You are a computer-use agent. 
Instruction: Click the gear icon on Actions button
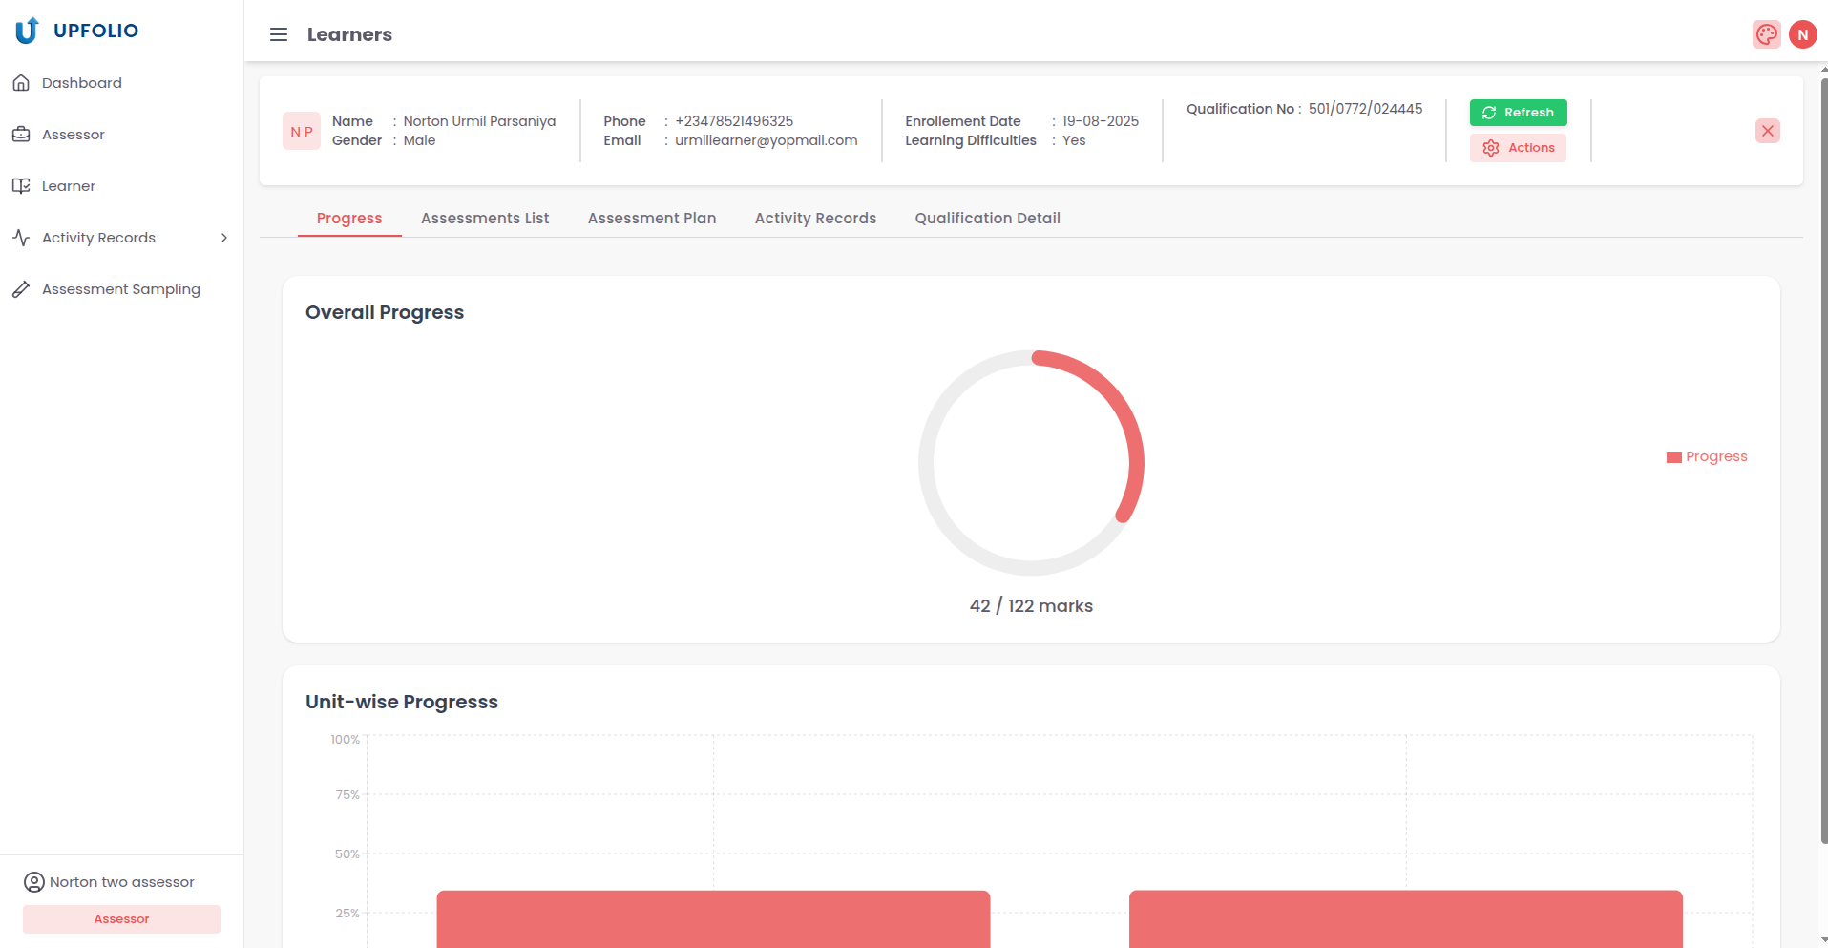coord(1493,147)
